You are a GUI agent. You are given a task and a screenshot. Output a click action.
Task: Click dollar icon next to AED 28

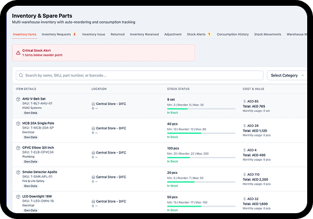[x=244, y=126]
